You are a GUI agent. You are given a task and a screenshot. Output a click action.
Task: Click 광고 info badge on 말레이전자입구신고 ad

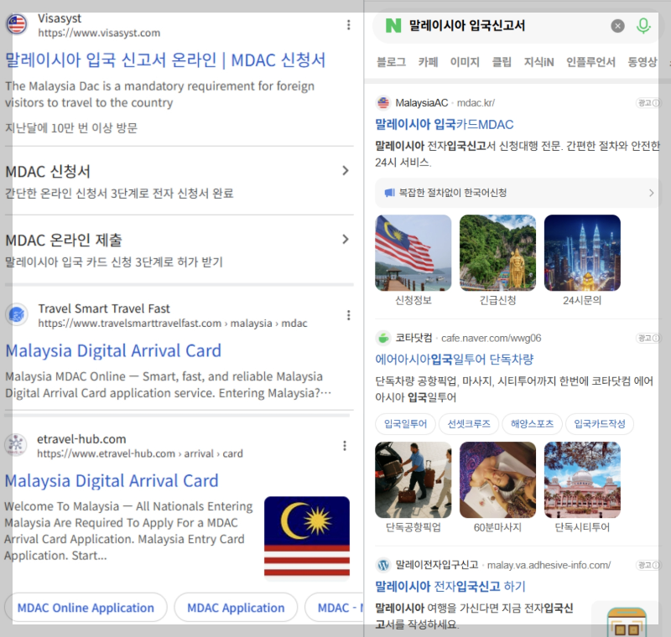648,565
